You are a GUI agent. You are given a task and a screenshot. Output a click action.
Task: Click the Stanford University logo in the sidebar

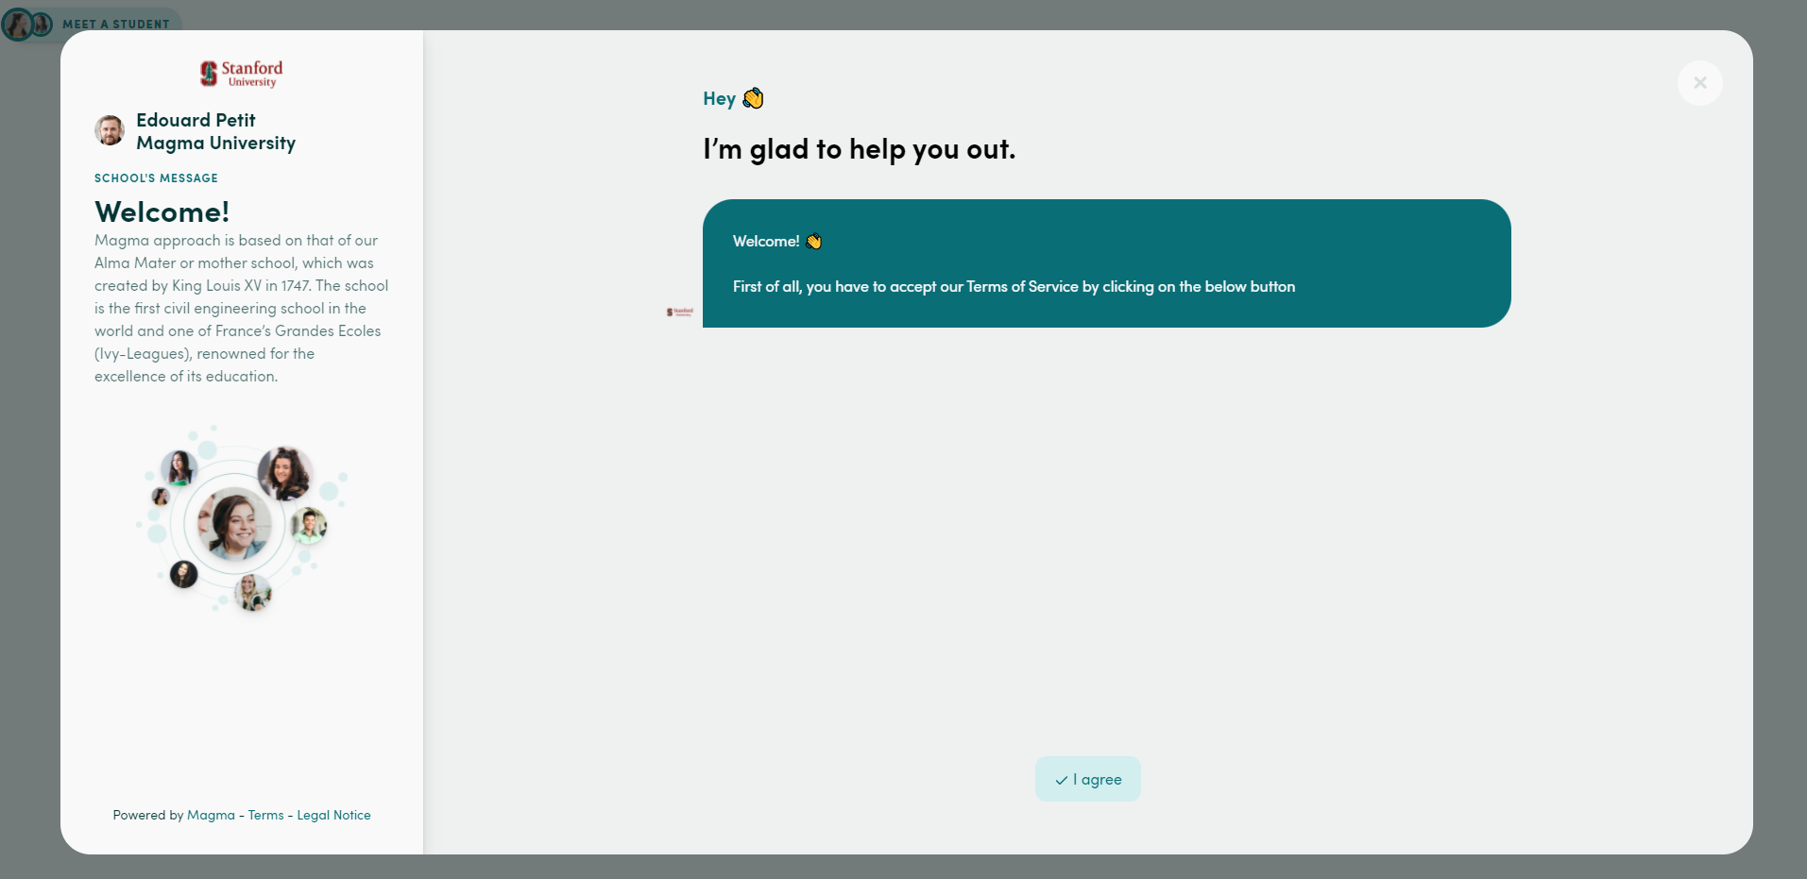[241, 74]
